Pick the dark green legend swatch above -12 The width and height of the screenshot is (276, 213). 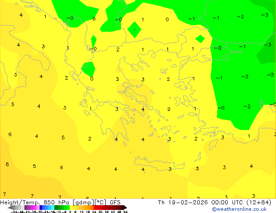tap(56, 207)
